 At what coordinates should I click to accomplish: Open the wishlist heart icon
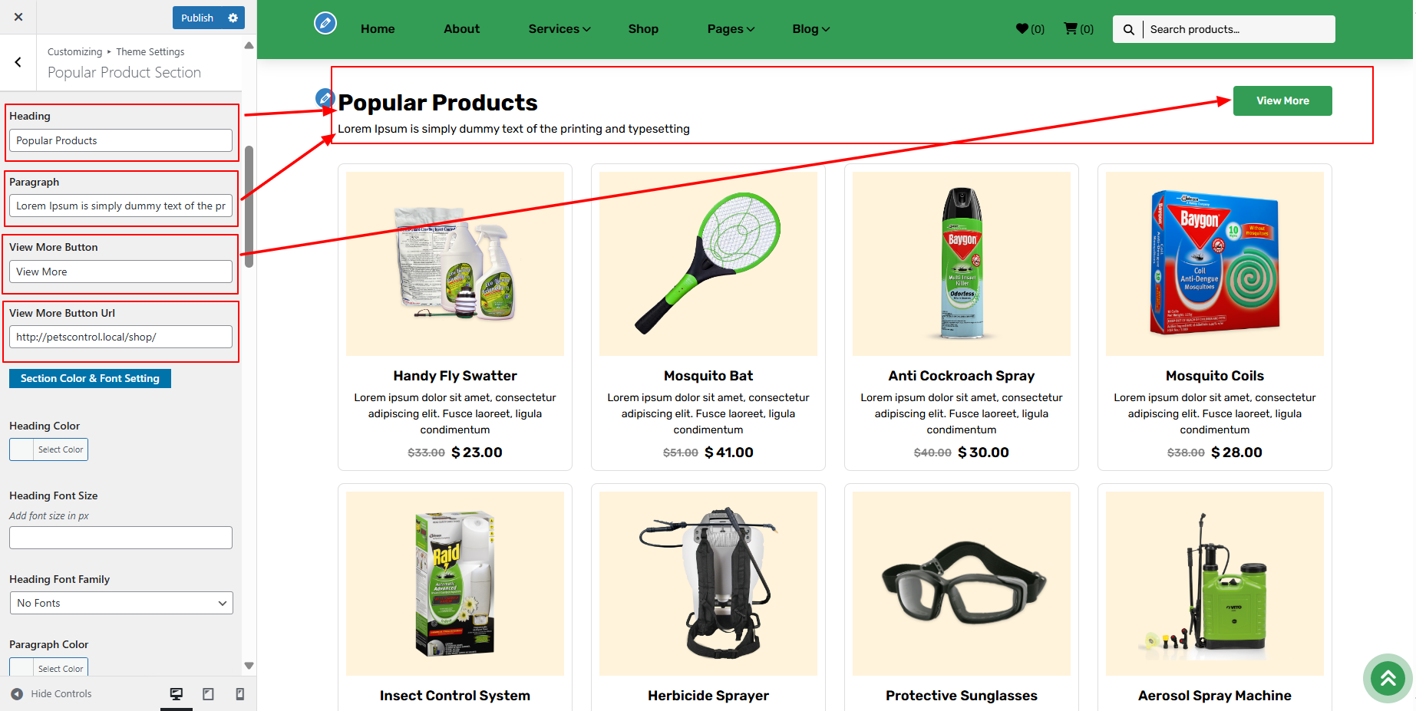(x=1022, y=29)
